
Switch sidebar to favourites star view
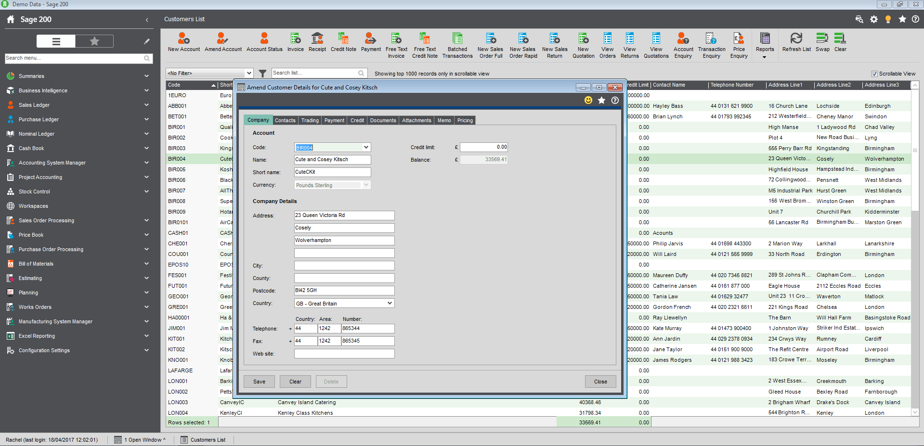94,41
